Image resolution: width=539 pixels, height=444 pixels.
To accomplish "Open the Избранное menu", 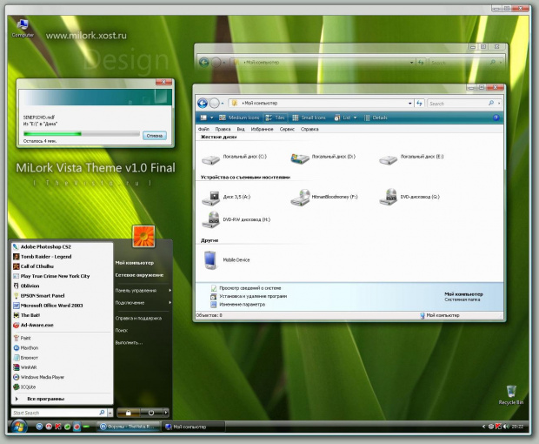I will tap(262, 129).
